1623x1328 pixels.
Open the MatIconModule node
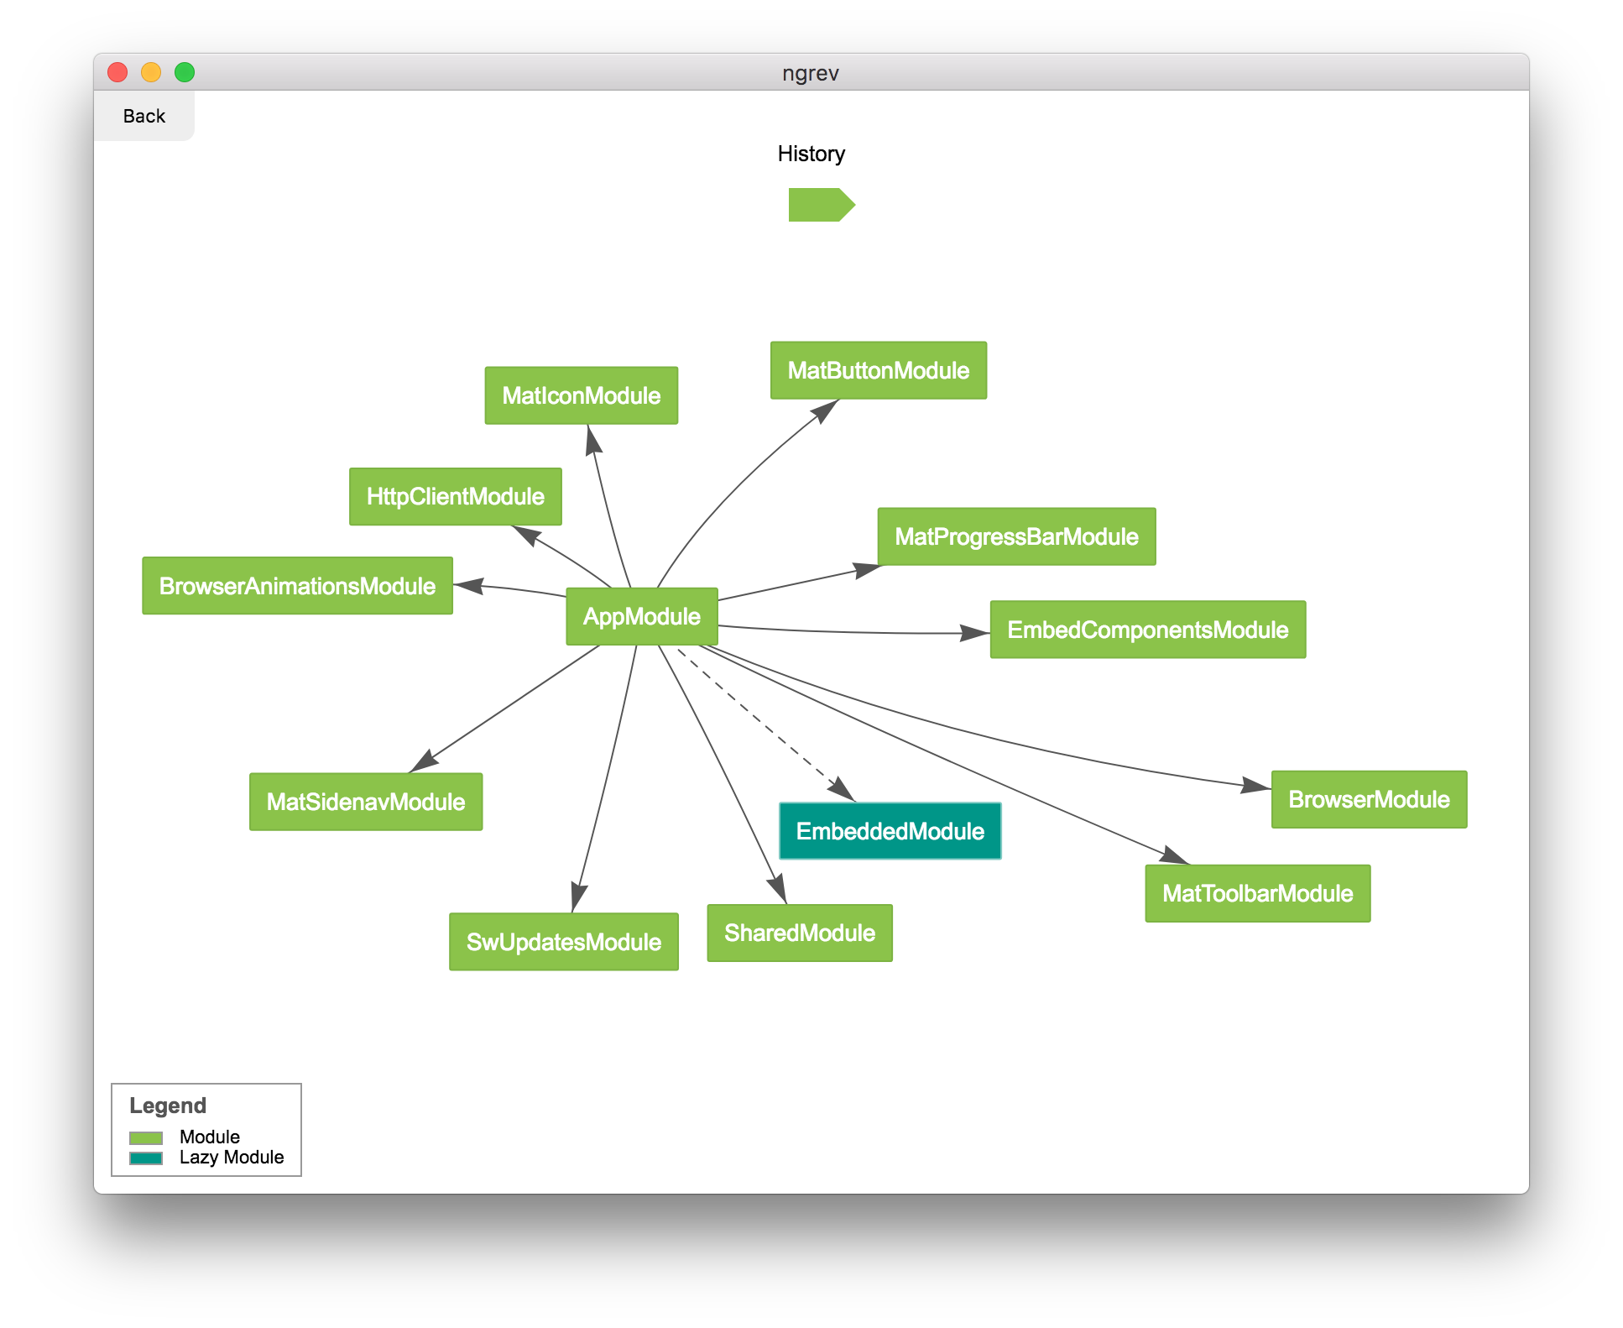[x=581, y=395]
